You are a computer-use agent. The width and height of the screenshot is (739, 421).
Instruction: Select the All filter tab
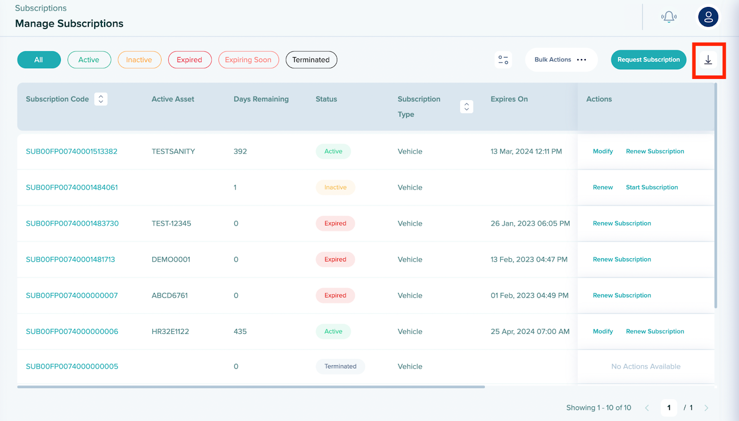39,60
